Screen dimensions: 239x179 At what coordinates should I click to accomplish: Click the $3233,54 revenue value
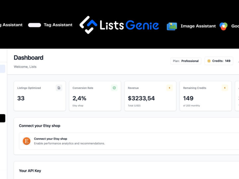point(141,98)
